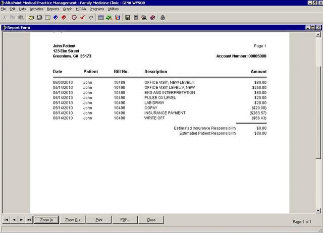Open the Activities menu
This screenshot has height=233, width=323.
(36, 9)
